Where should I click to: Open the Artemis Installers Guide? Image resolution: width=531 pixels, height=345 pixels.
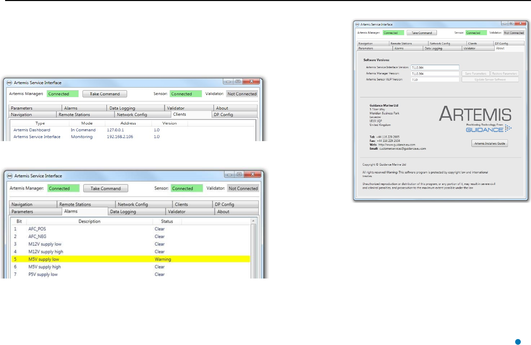pyautogui.click(x=490, y=143)
